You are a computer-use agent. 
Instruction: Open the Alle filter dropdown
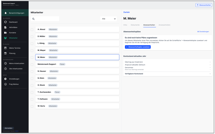[108, 19]
